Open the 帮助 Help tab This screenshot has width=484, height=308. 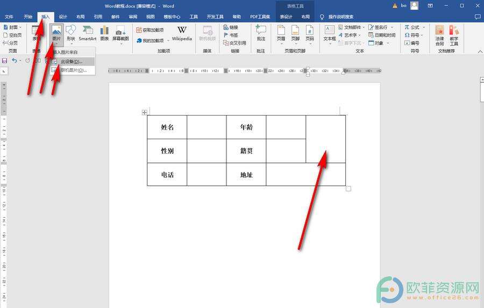237,17
